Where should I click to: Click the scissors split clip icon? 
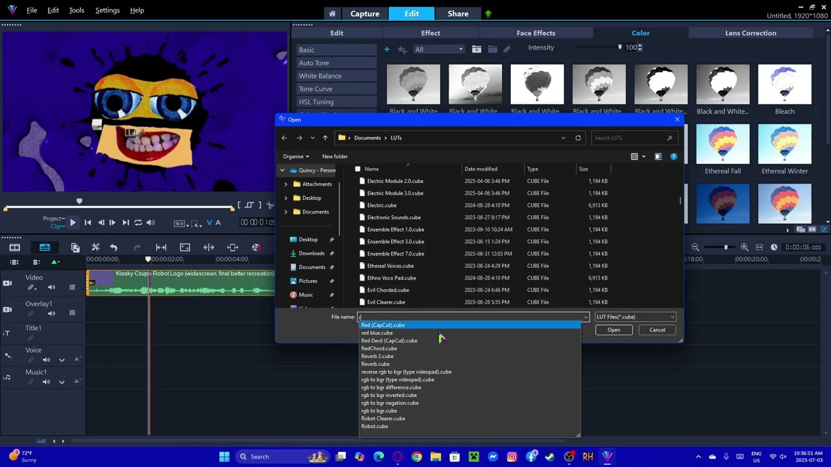tap(270, 205)
